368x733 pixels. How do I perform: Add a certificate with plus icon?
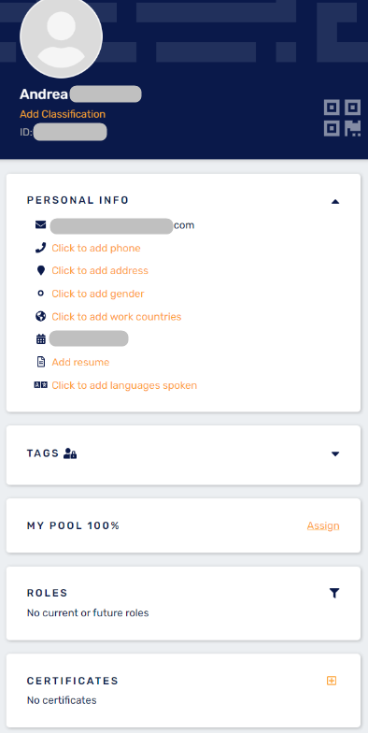(x=332, y=681)
